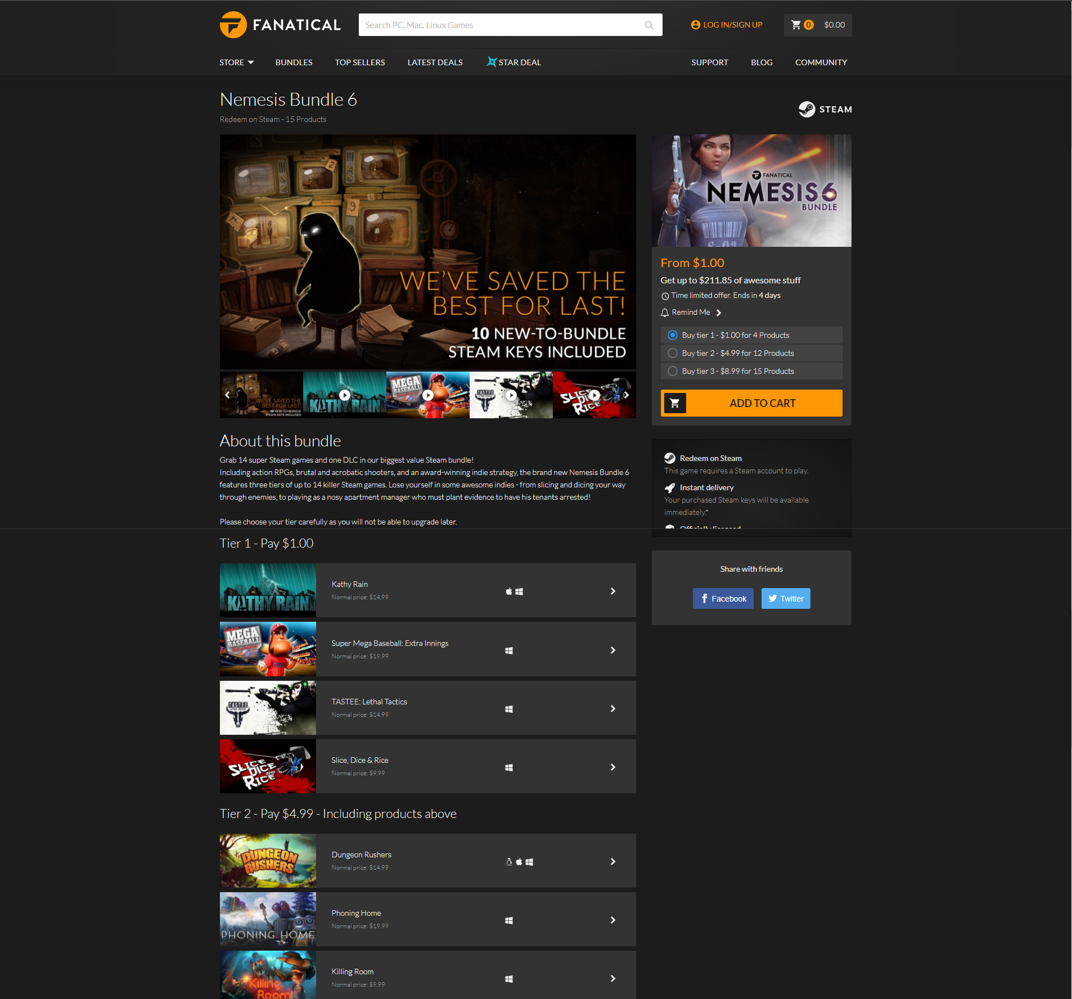Viewport: 1072px width, 999px height.
Task: Open Super Mega Baseball: Extra Innings title
Action: (390, 643)
